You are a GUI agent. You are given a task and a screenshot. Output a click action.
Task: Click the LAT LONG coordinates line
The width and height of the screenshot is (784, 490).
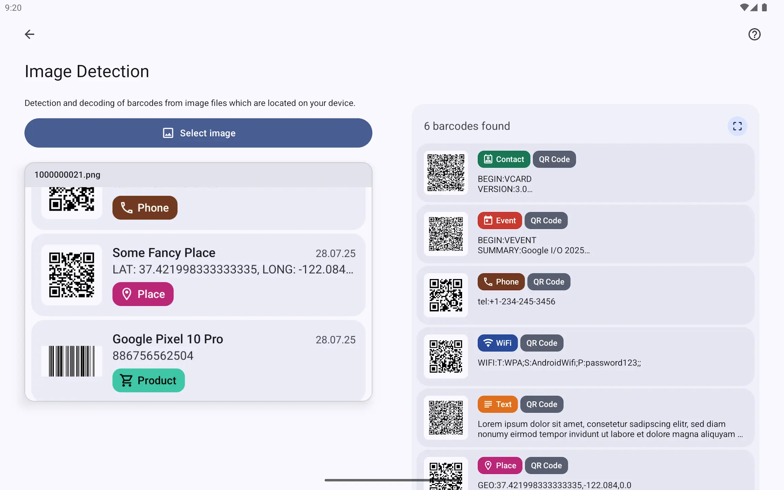(233, 269)
